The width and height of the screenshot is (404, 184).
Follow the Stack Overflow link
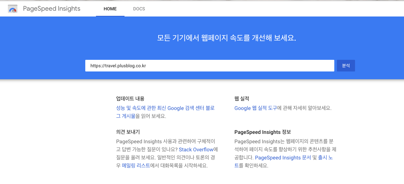click(196, 149)
